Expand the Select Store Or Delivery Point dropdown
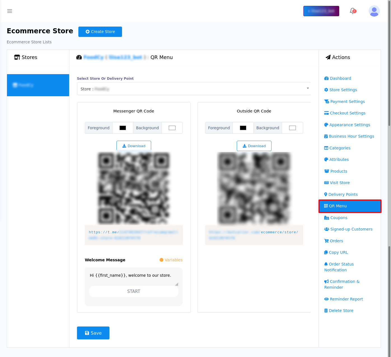391x357 pixels. pyautogui.click(x=194, y=89)
